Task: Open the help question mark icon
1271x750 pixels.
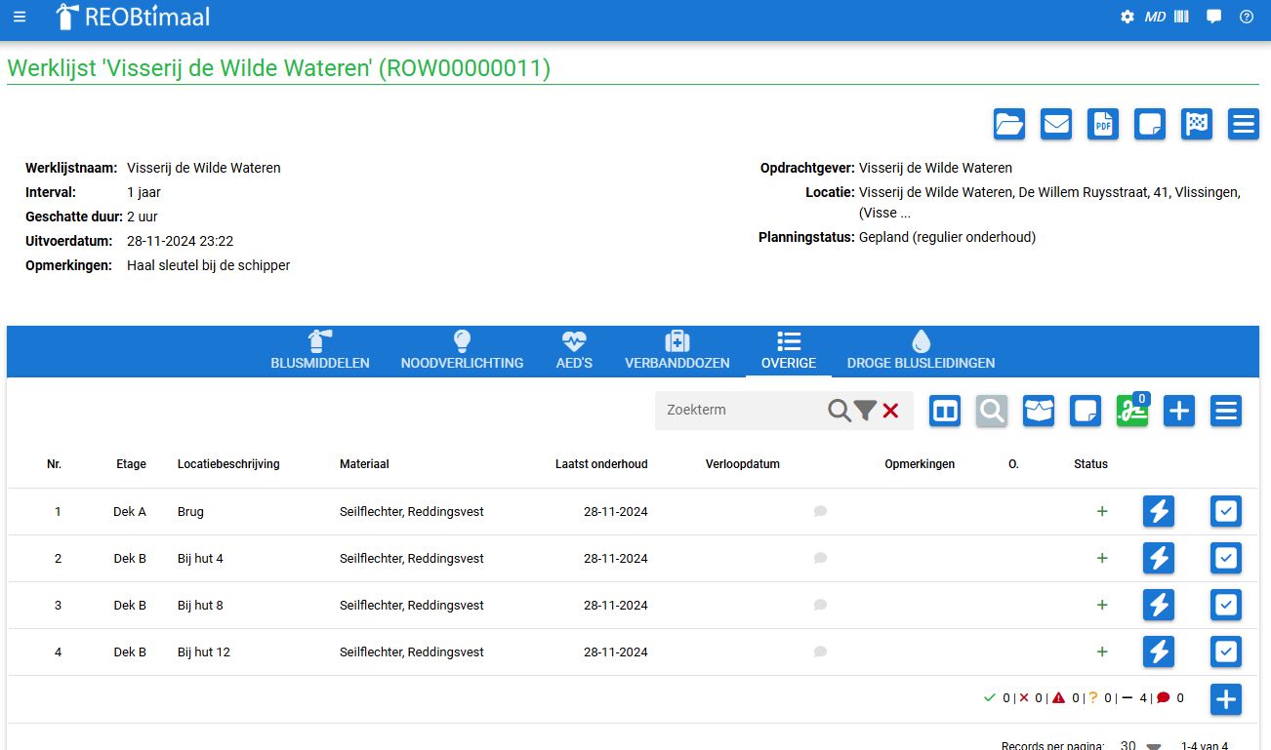Action: [x=1246, y=17]
